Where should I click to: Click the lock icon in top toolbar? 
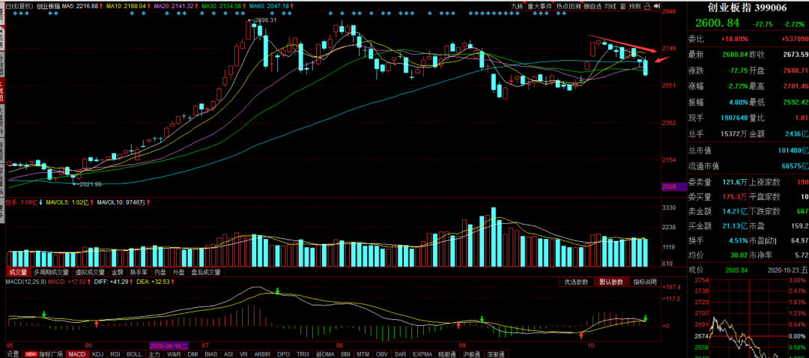(648, 6)
